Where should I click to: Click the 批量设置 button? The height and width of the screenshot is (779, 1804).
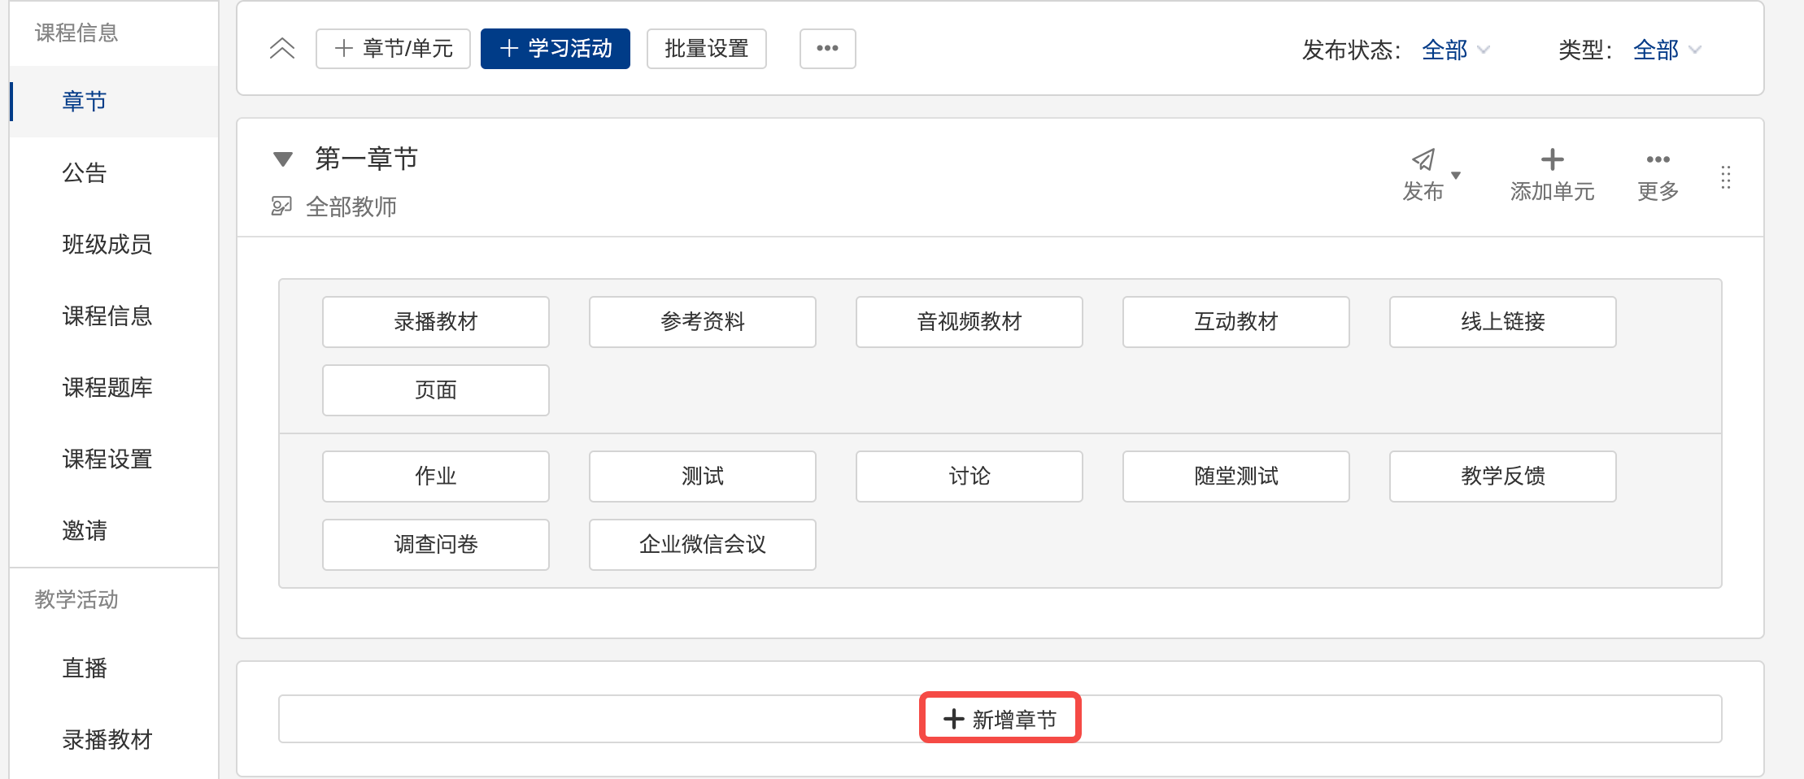coord(706,49)
